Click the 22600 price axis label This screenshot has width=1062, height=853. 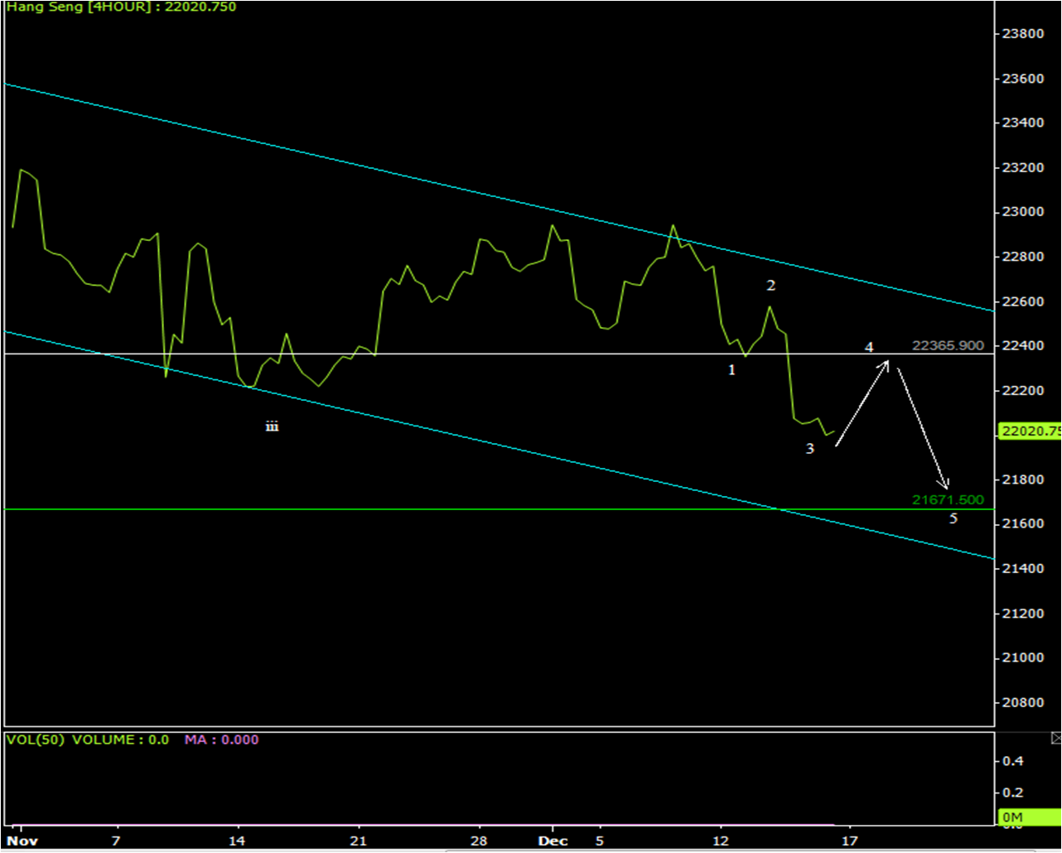tap(1023, 301)
